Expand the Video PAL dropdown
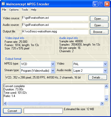This screenshot has height=117, width=111. (x=105, y=64)
